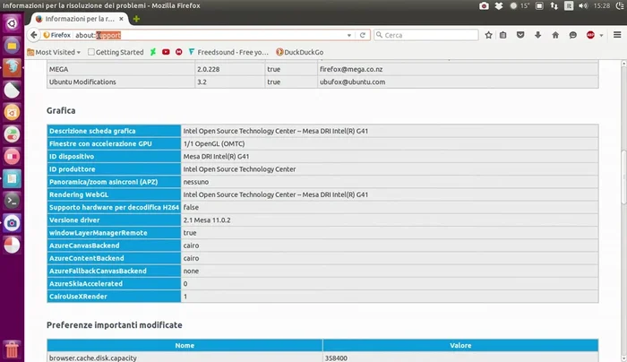Viewport: 627px width, 362px height.
Task: Open the red round bookmark icon
Action: (x=179, y=52)
